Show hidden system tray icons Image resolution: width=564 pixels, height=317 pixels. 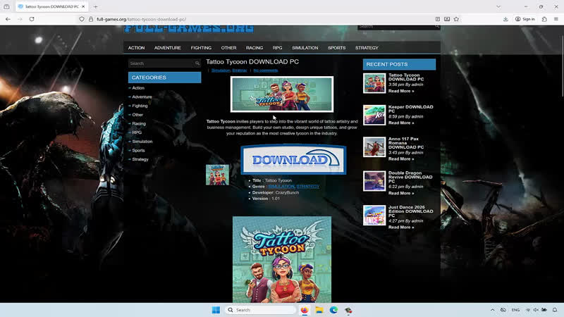coord(492,310)
